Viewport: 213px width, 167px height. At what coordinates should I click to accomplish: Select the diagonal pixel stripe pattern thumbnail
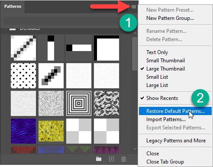[23, 48]
